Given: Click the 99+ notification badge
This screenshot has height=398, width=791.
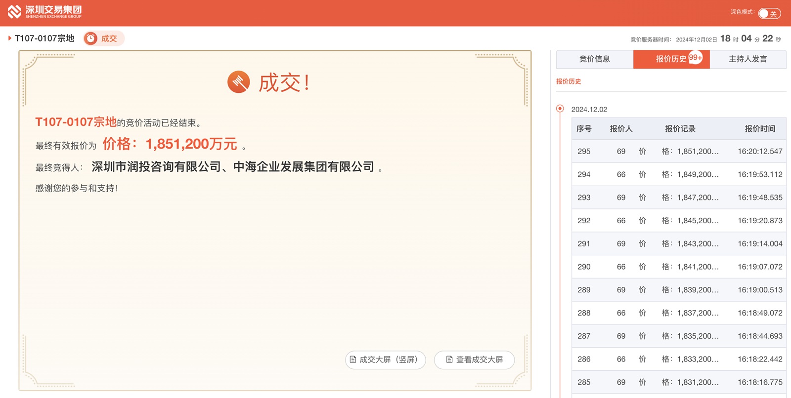Looking at the screenshot, I should pos(696,57).
